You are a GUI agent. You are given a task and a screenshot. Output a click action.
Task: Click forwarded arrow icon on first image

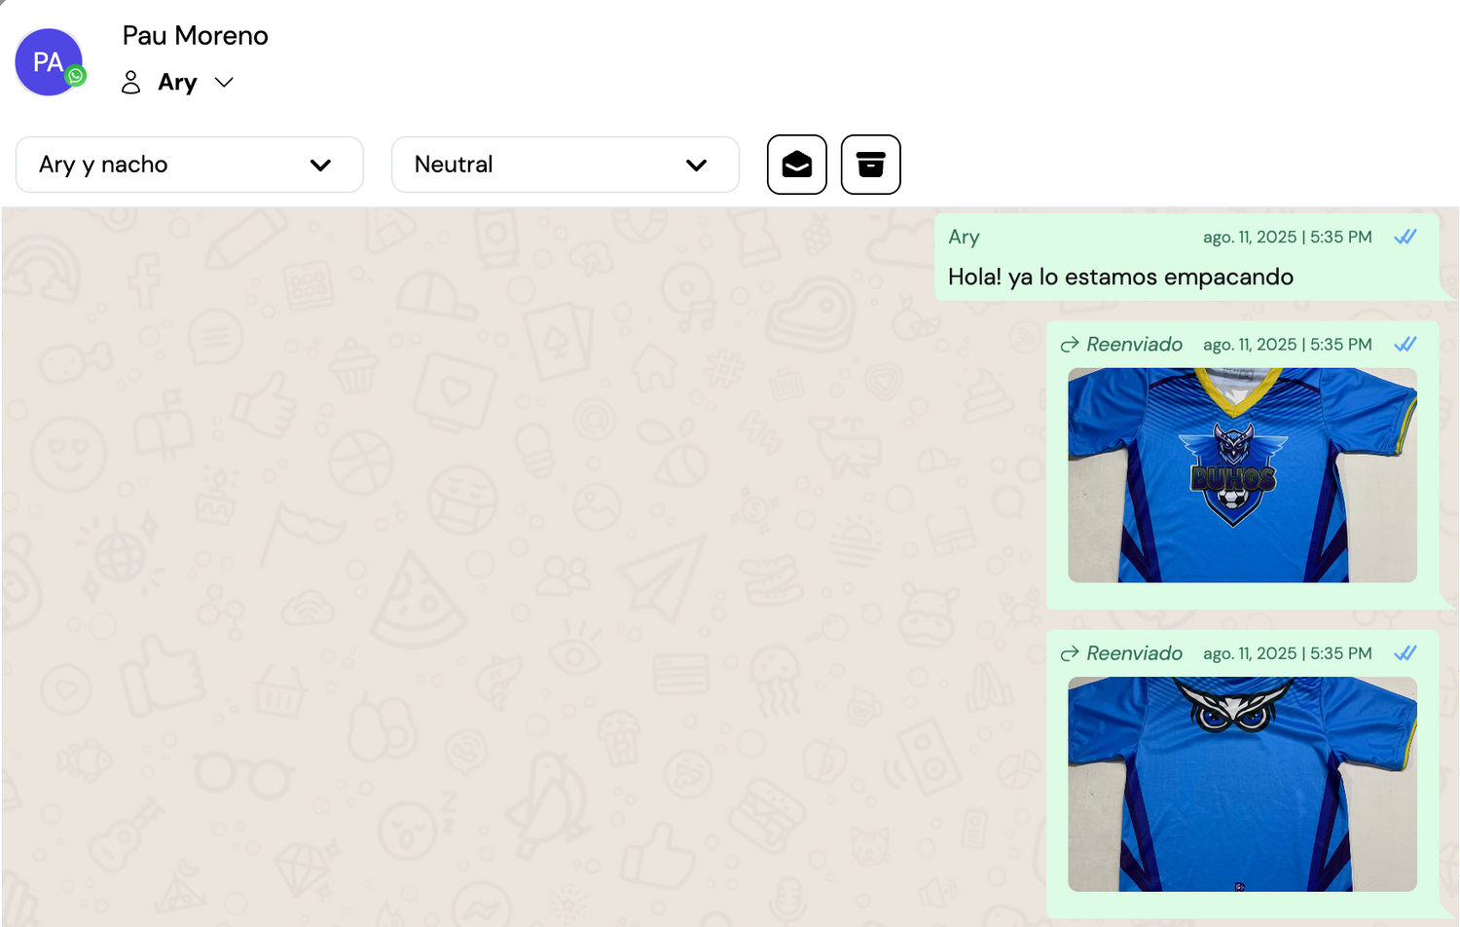tap(1070, 345)
